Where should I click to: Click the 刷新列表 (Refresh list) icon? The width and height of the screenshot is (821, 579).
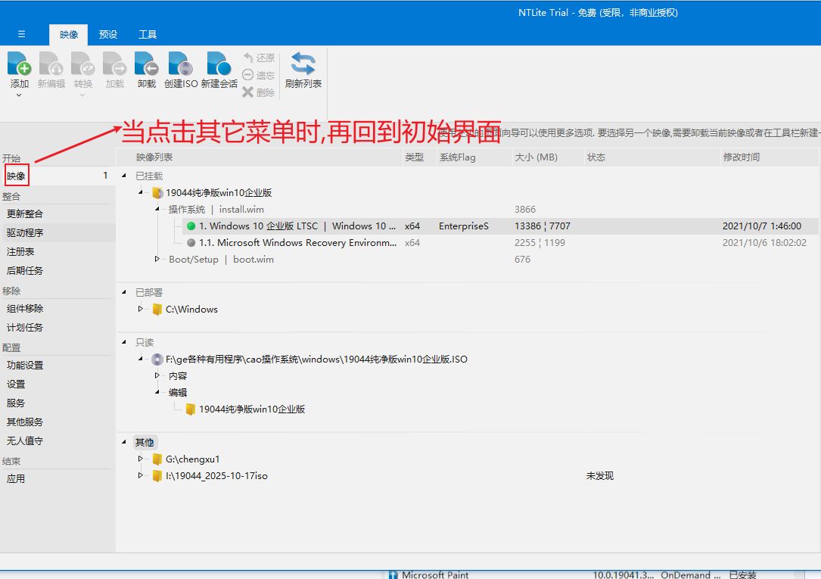[x=303, y=64]
